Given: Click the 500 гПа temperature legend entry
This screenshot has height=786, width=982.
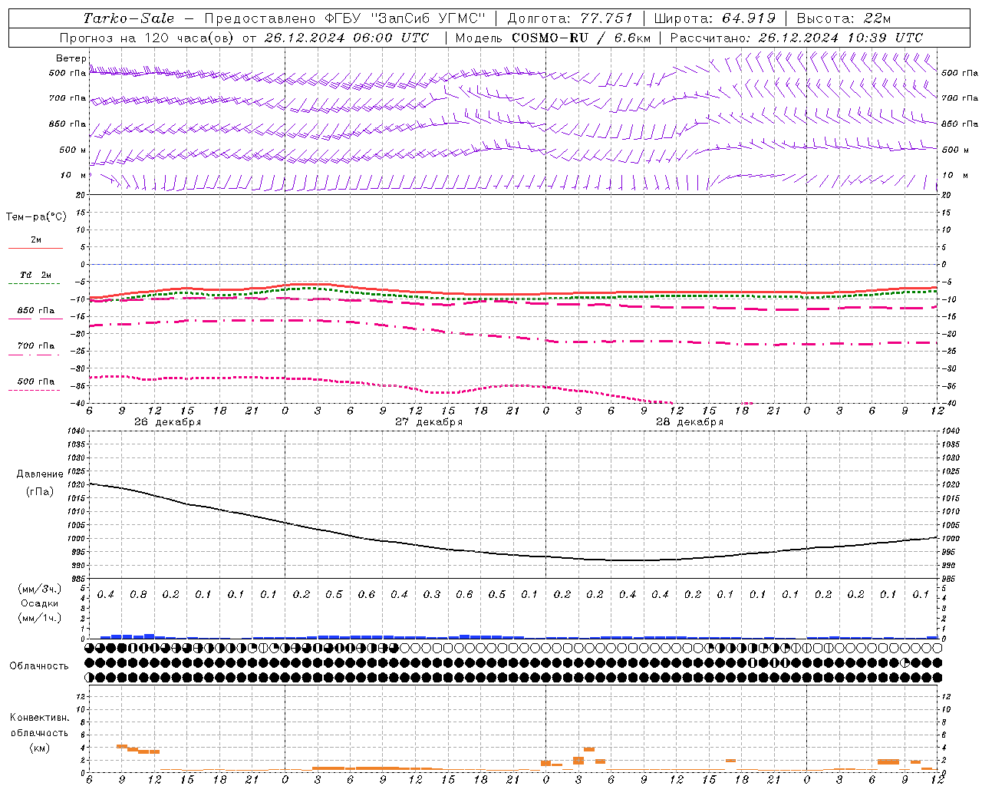Looking at the screenshot, I should (35, 381).
